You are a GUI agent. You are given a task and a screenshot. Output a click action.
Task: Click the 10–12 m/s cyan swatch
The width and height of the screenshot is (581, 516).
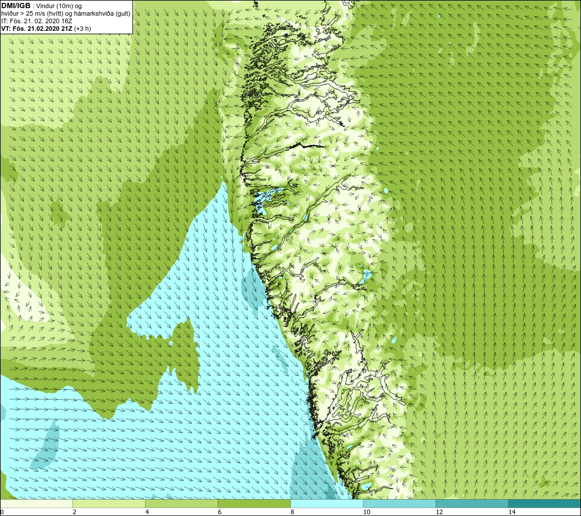pyautogui.click(x=400, y=503)
